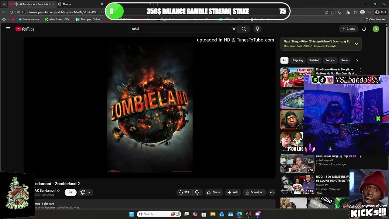Go to YouTube home via logo
Image resolution: width=389 pixels, height=219 pixels.
[25, 29]
